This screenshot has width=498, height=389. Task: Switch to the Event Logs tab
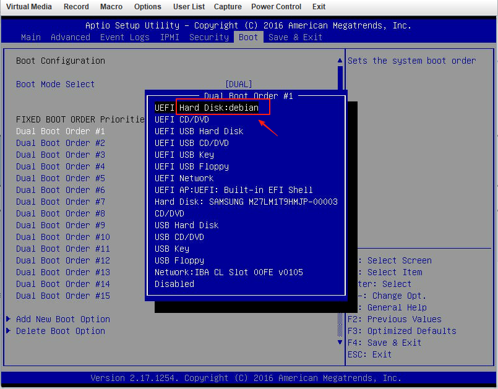click(x=125, y=37)
